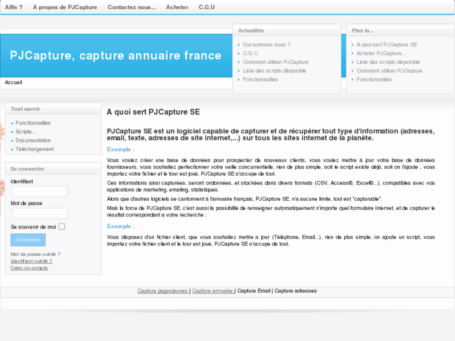455x341 pixels.
Task: Click the 'Actualités' panel header
Action: coord(251,31)
